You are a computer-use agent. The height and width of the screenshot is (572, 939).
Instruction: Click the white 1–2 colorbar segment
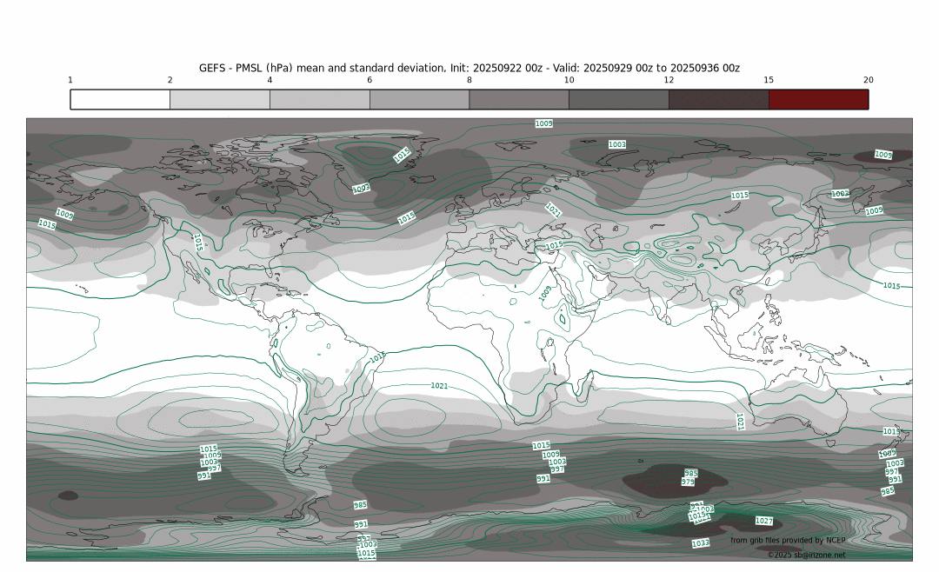click(120, 99)
